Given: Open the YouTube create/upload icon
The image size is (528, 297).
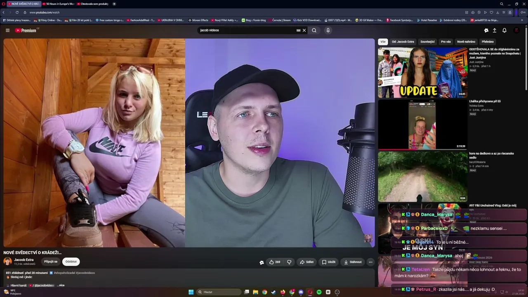Looking at the screenshot, I should [x=495, y=30].
